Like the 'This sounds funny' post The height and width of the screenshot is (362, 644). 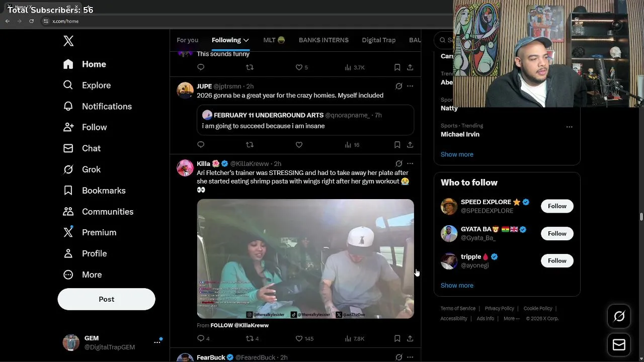pyautogui.click(x=301, y=67)
